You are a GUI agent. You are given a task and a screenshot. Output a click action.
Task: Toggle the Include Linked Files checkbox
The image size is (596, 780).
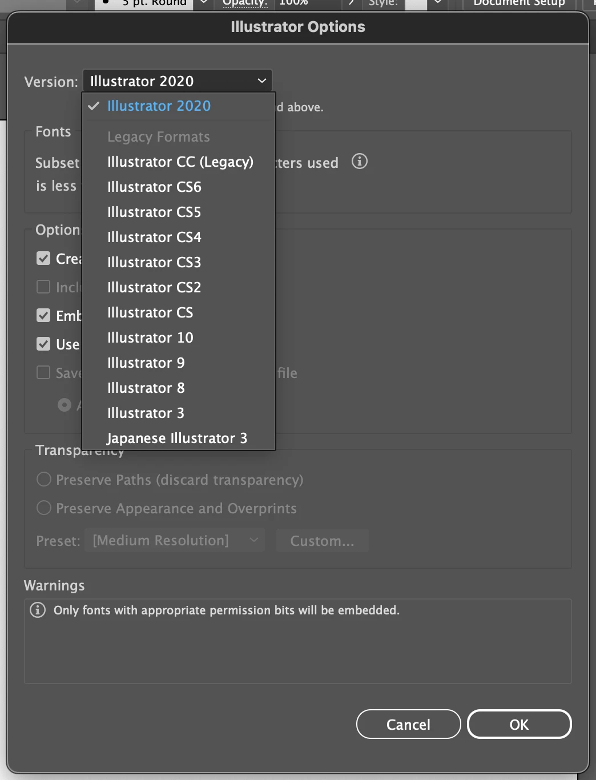(43, 287)
